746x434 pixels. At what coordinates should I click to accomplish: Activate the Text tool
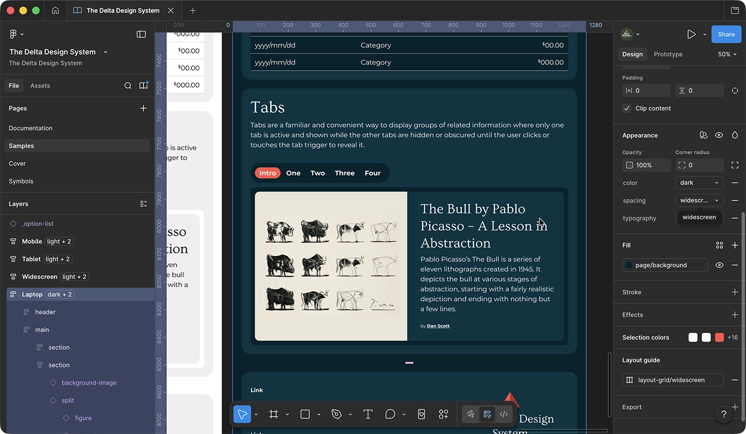tap(368, 414)
